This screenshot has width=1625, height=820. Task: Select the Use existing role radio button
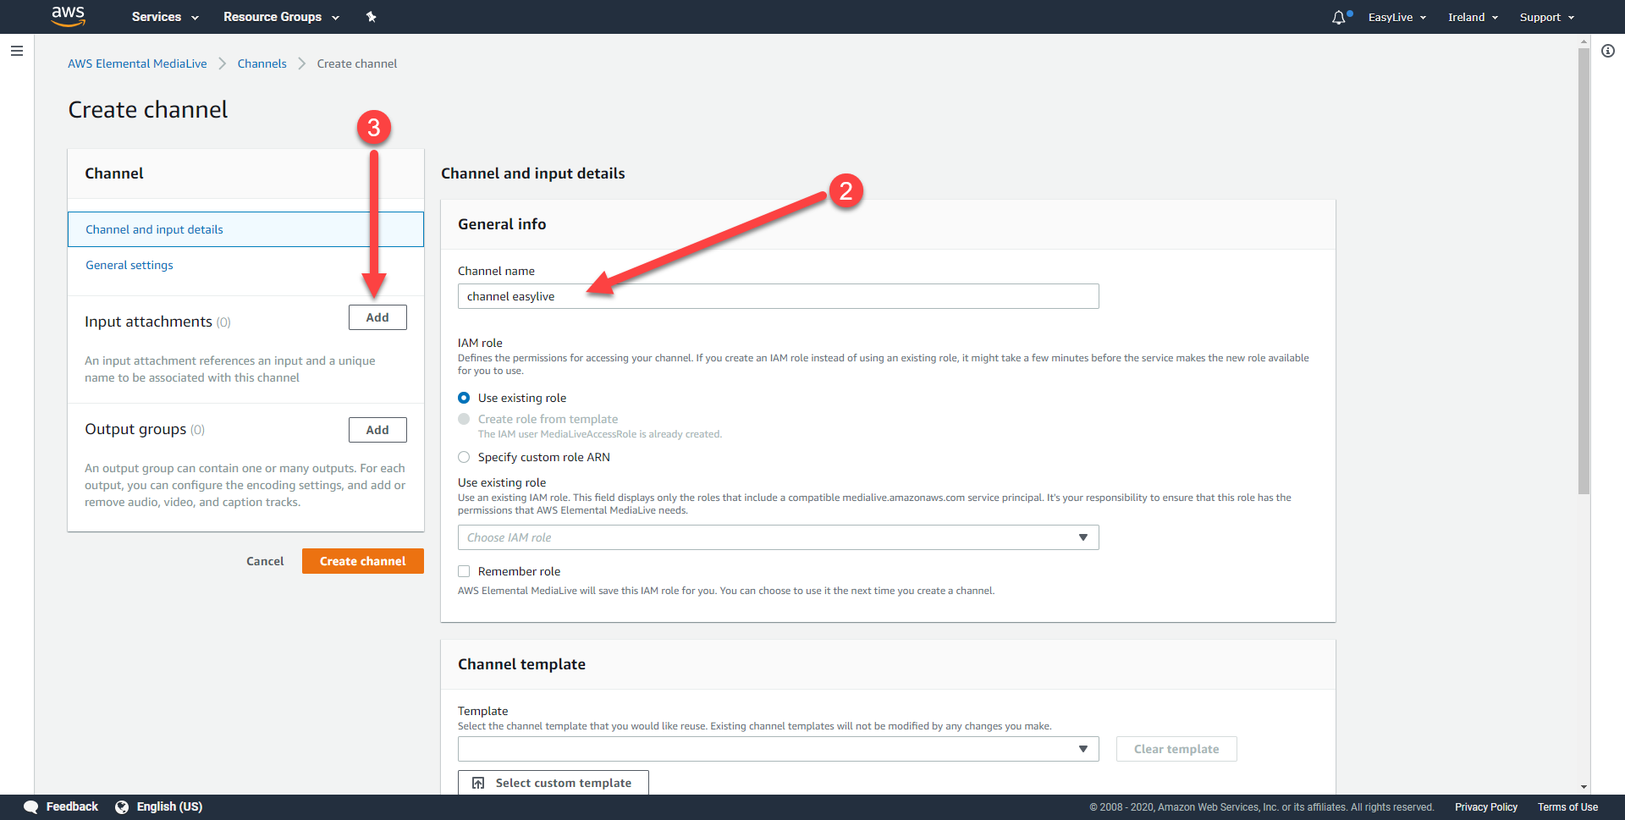pyautogui.click(x=464, y=398)
